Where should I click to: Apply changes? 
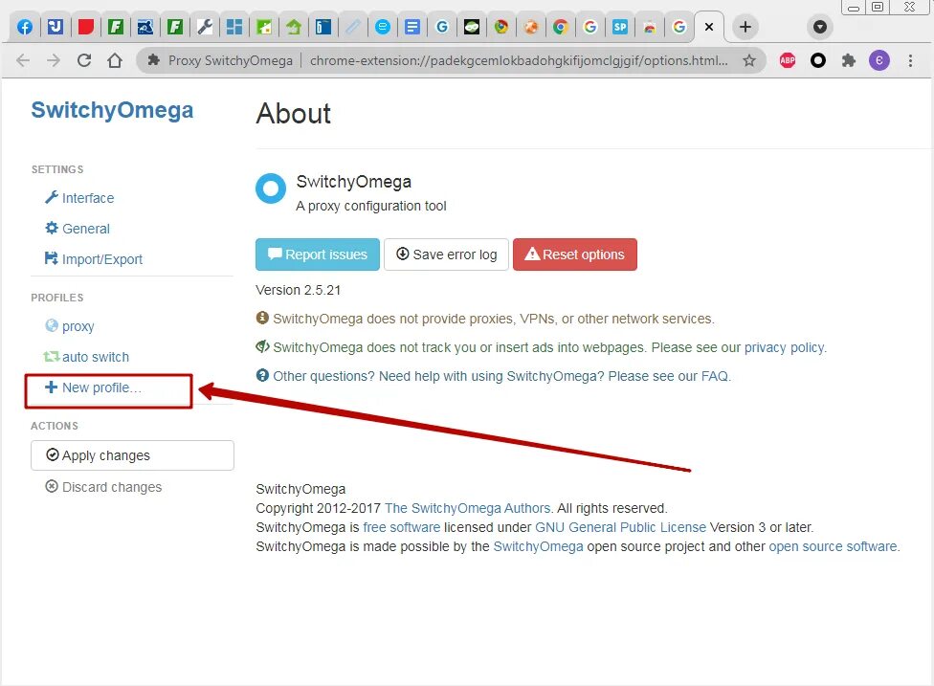tap(132, 455)
